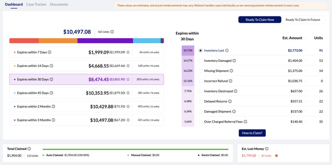Show info for Over Charged Referral Fees
Screen dimensions: 332x165
click(245, 122)
